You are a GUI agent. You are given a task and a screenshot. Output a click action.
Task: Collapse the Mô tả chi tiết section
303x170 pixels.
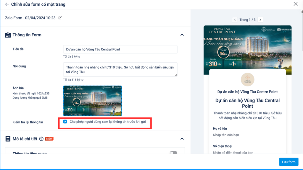tap(182, 139)
